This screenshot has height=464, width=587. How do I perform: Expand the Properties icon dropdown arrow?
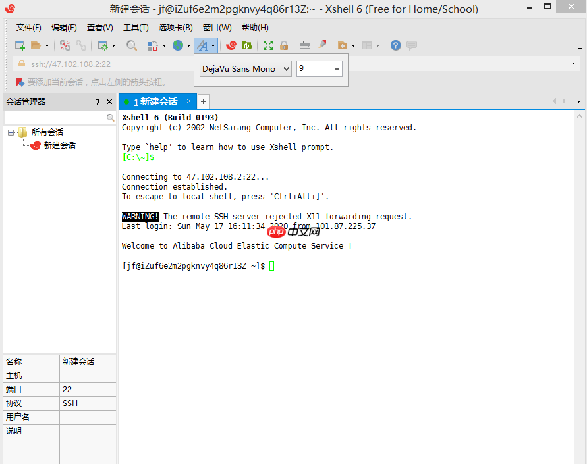pyautogui.click(x=113, y=45)
